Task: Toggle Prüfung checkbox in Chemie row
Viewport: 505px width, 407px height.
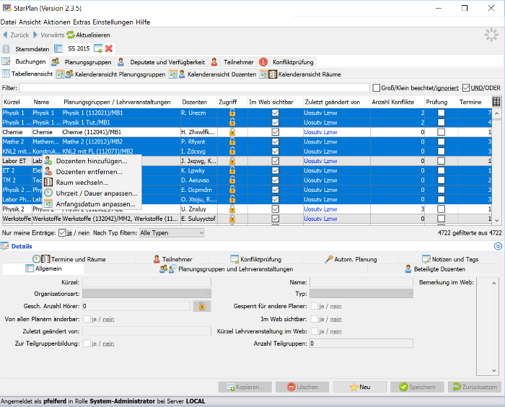Action: [442, 132]
